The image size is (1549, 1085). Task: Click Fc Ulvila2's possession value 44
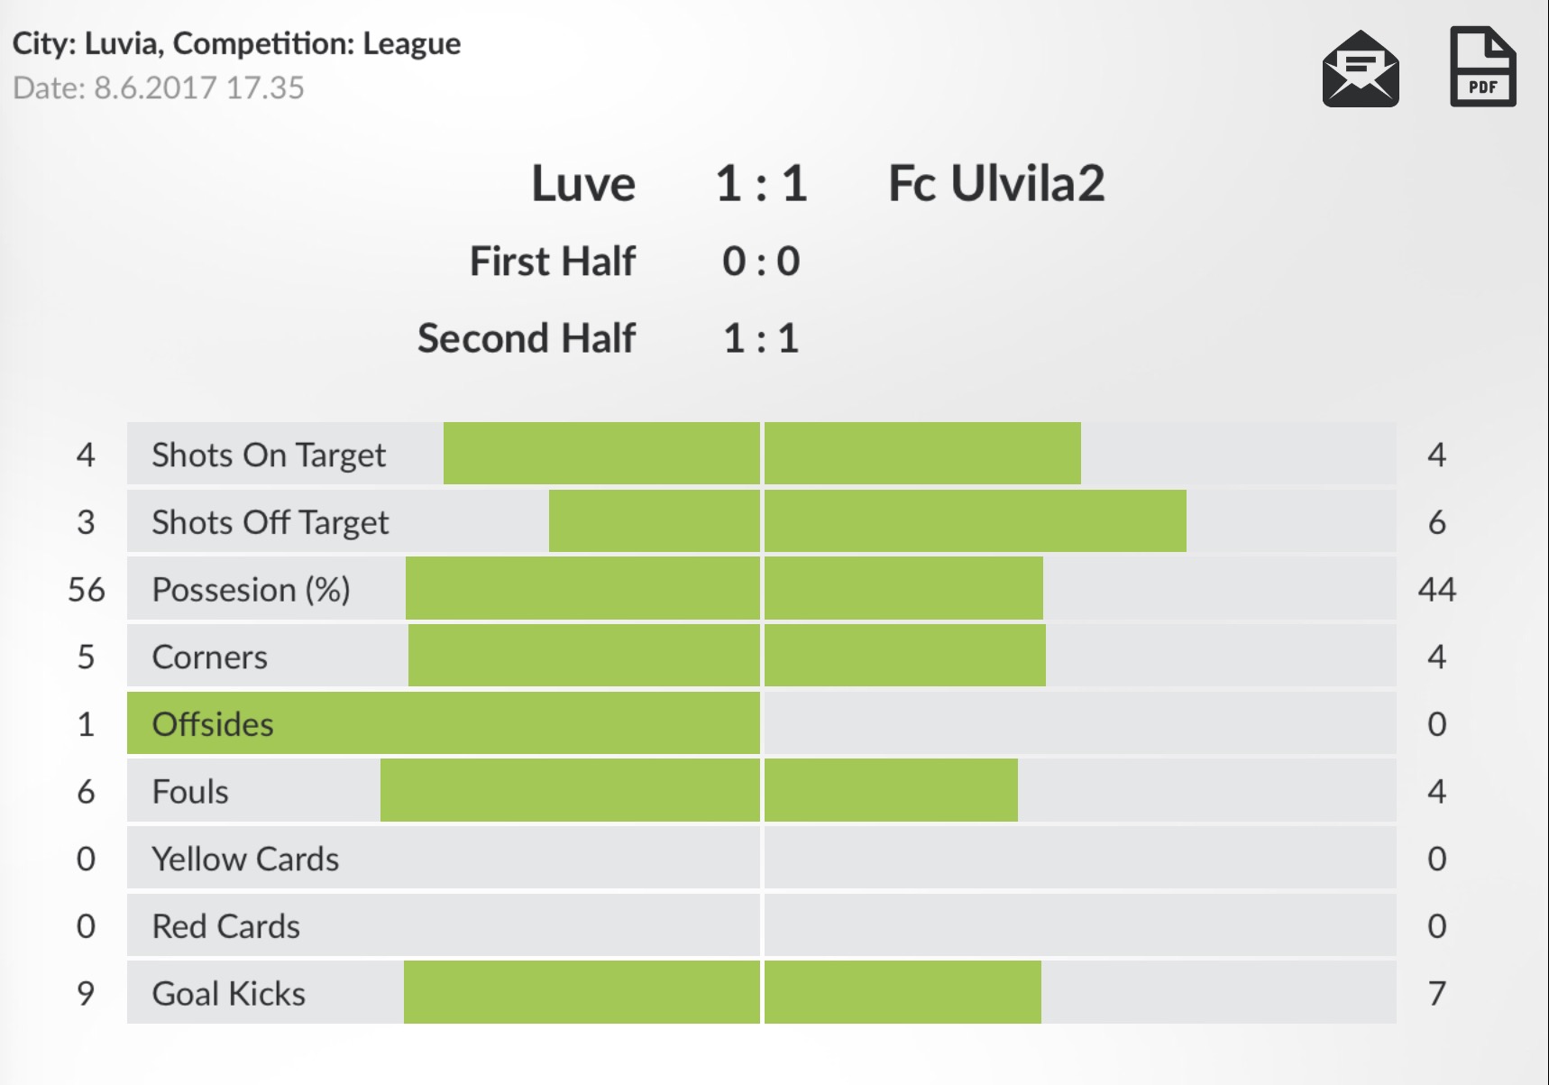pos(1436,590)
